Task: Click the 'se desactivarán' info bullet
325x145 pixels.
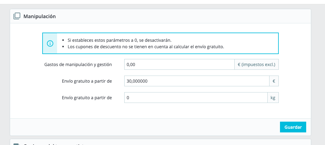Action: [x=119, y=40]
